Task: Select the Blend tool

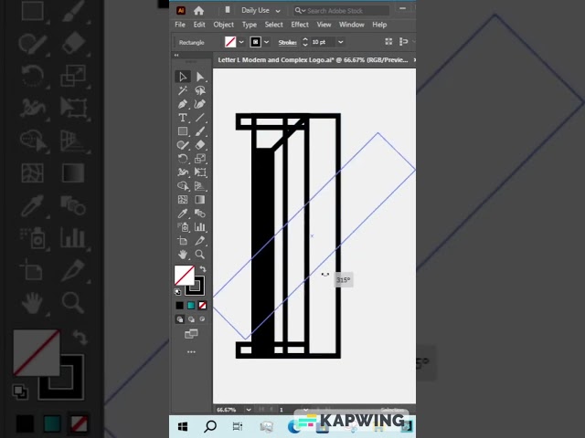Action: pos(200,213)
